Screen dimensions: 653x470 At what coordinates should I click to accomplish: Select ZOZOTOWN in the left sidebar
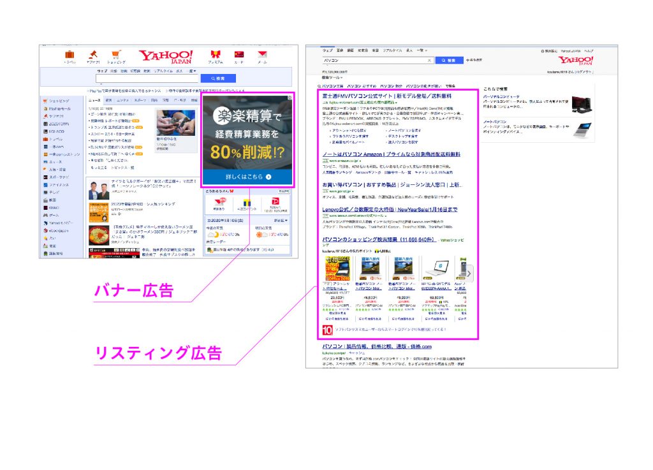[56, 124]
